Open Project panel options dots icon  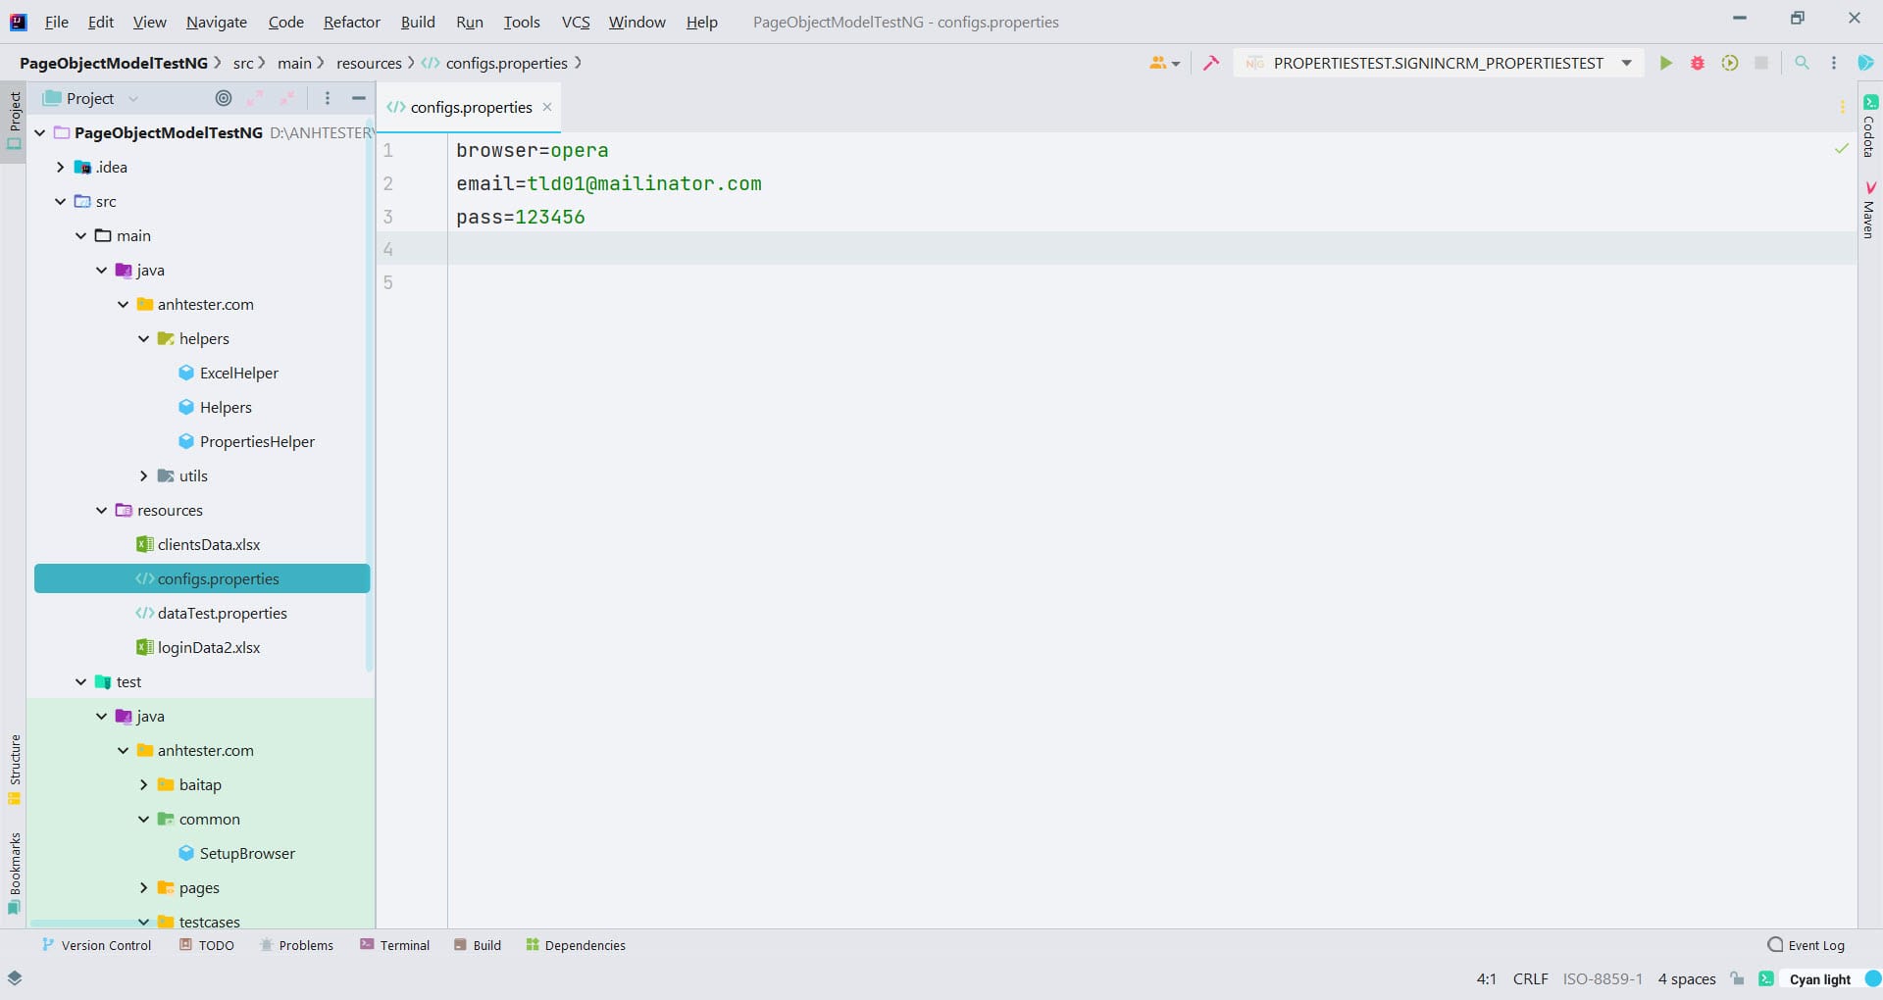coord(328,98)
